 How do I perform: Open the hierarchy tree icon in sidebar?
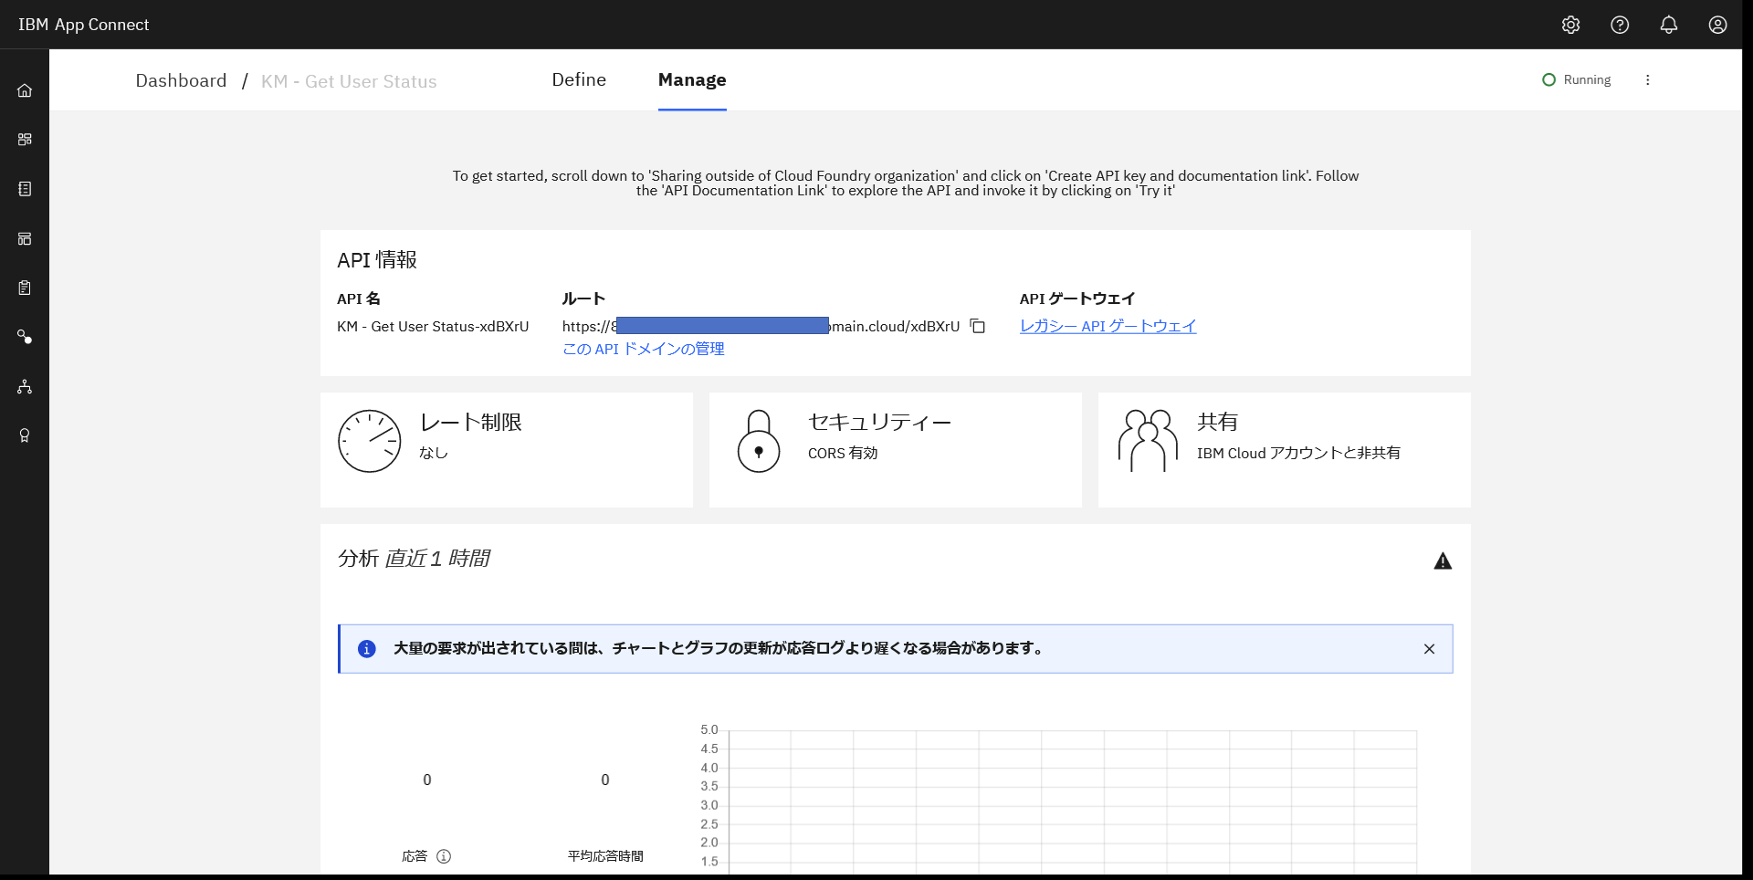(25, 387)
